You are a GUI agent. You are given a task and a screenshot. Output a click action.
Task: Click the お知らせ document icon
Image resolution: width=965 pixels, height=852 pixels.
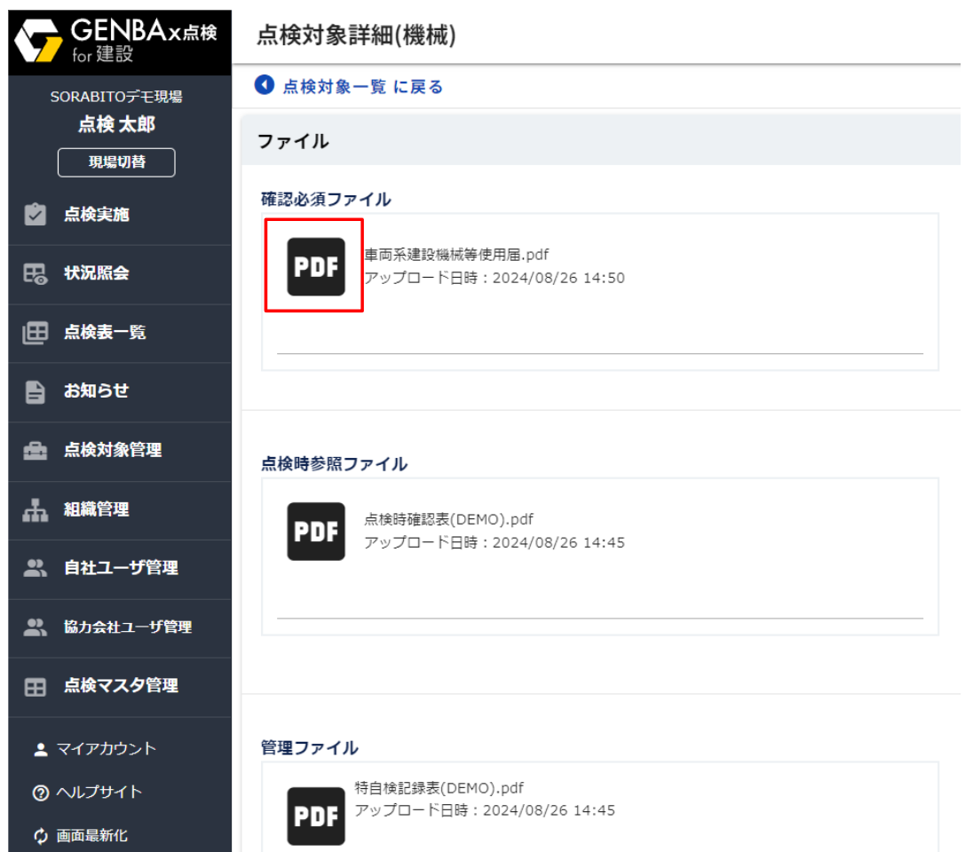click(35, 392)
